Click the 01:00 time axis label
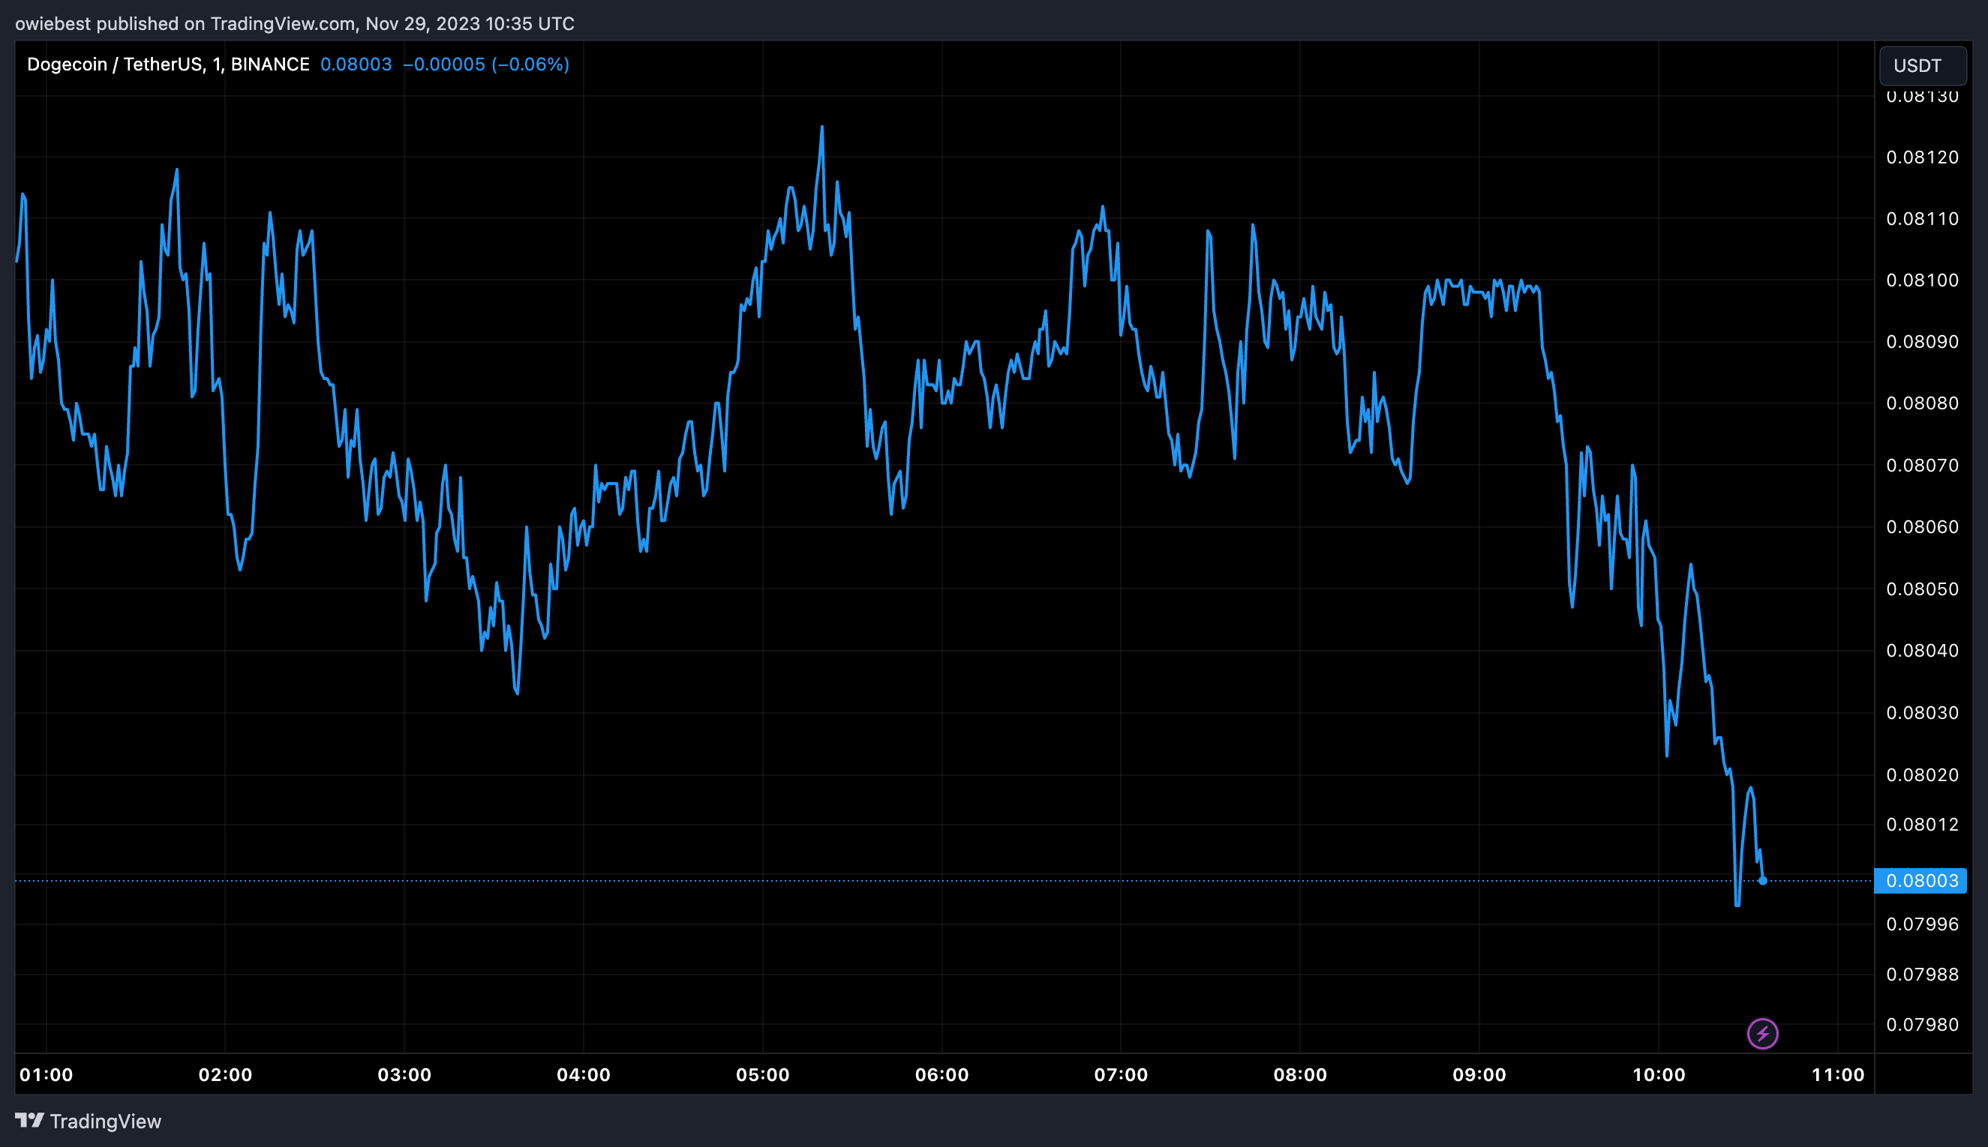The width and height of the screenshot is (1988, 1147). click(46, 1074)
